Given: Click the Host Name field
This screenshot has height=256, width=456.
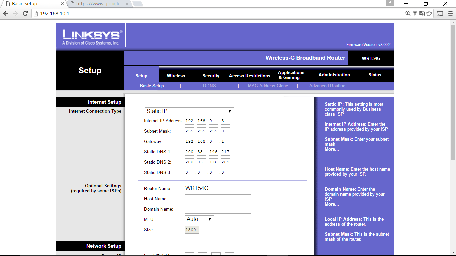Looking at the screenshot, I should tap(218, 199).
